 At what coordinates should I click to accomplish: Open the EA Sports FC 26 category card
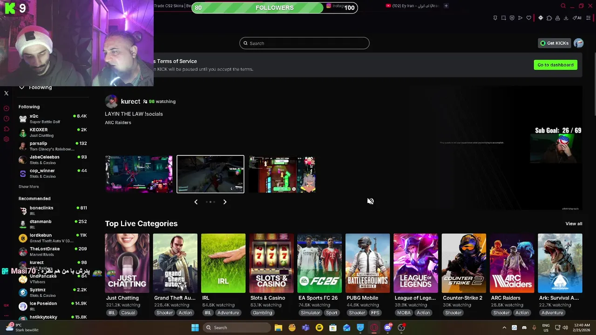pyautogui.click(x=319, y=263)
